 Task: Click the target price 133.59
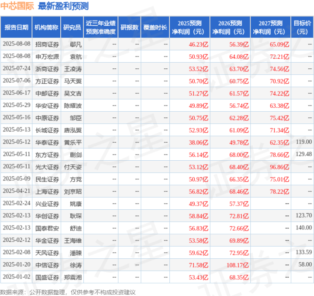click(304, 252)
